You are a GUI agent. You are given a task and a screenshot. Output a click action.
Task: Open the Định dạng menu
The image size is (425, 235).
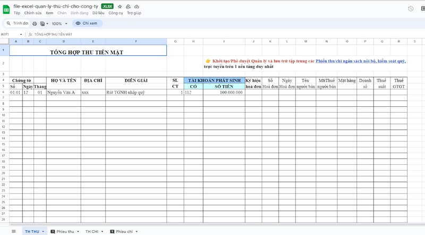coord(79,13)
